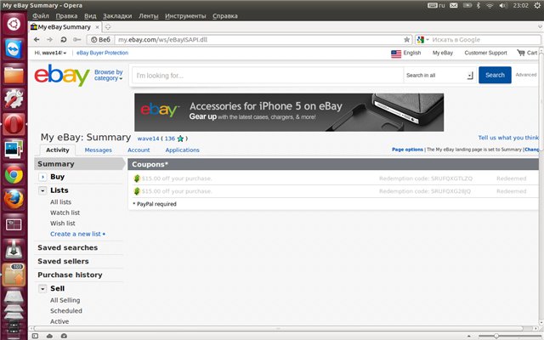Click Tell us what you think link
Screen dimensions: 544x340
(x=508, y=138)
